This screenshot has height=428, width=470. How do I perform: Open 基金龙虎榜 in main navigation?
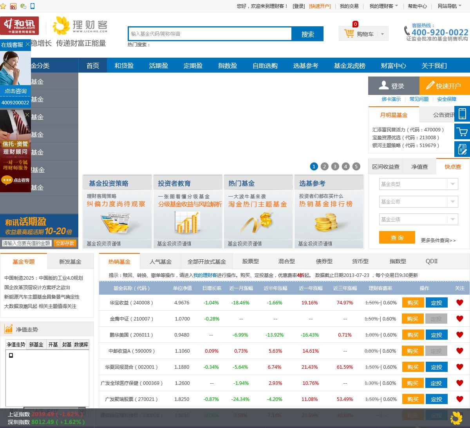tap(350, 66)
